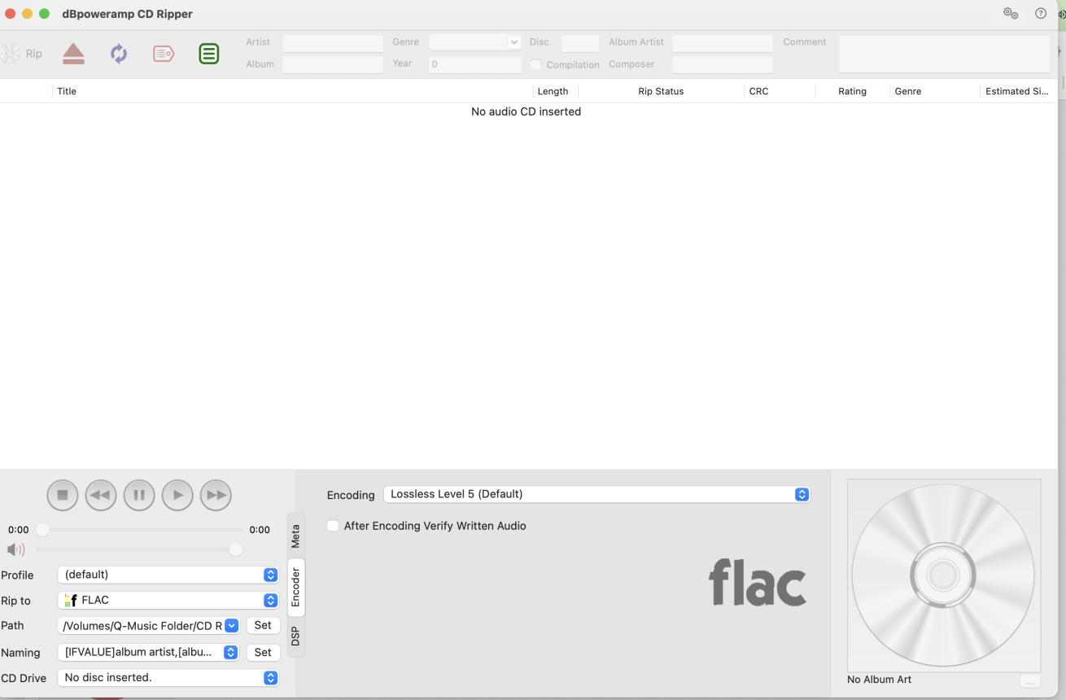The width and height of the screenshot is (1066, 700).
Task: Skip to next track button
Action: (x=216, y=495)
